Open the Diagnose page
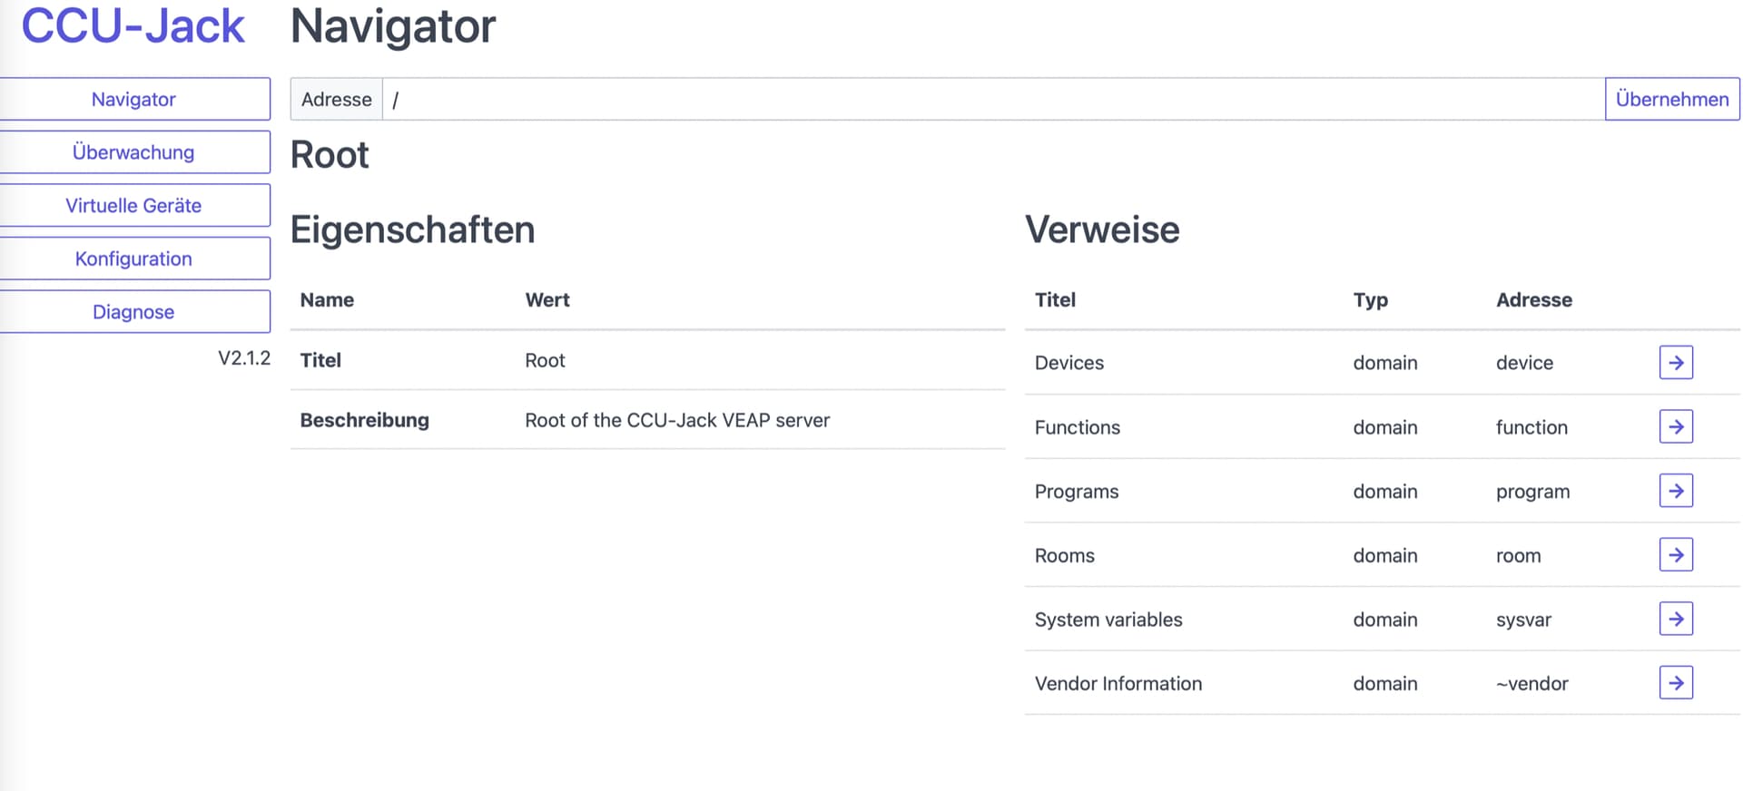This screenshot has width=1743, height=791. pyautogui.click(x=133, y=312)
